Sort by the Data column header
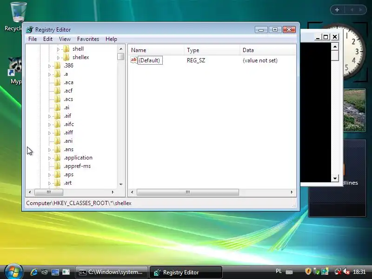The height and width of the screenshot is (279, 372). [x=268, y=50]
